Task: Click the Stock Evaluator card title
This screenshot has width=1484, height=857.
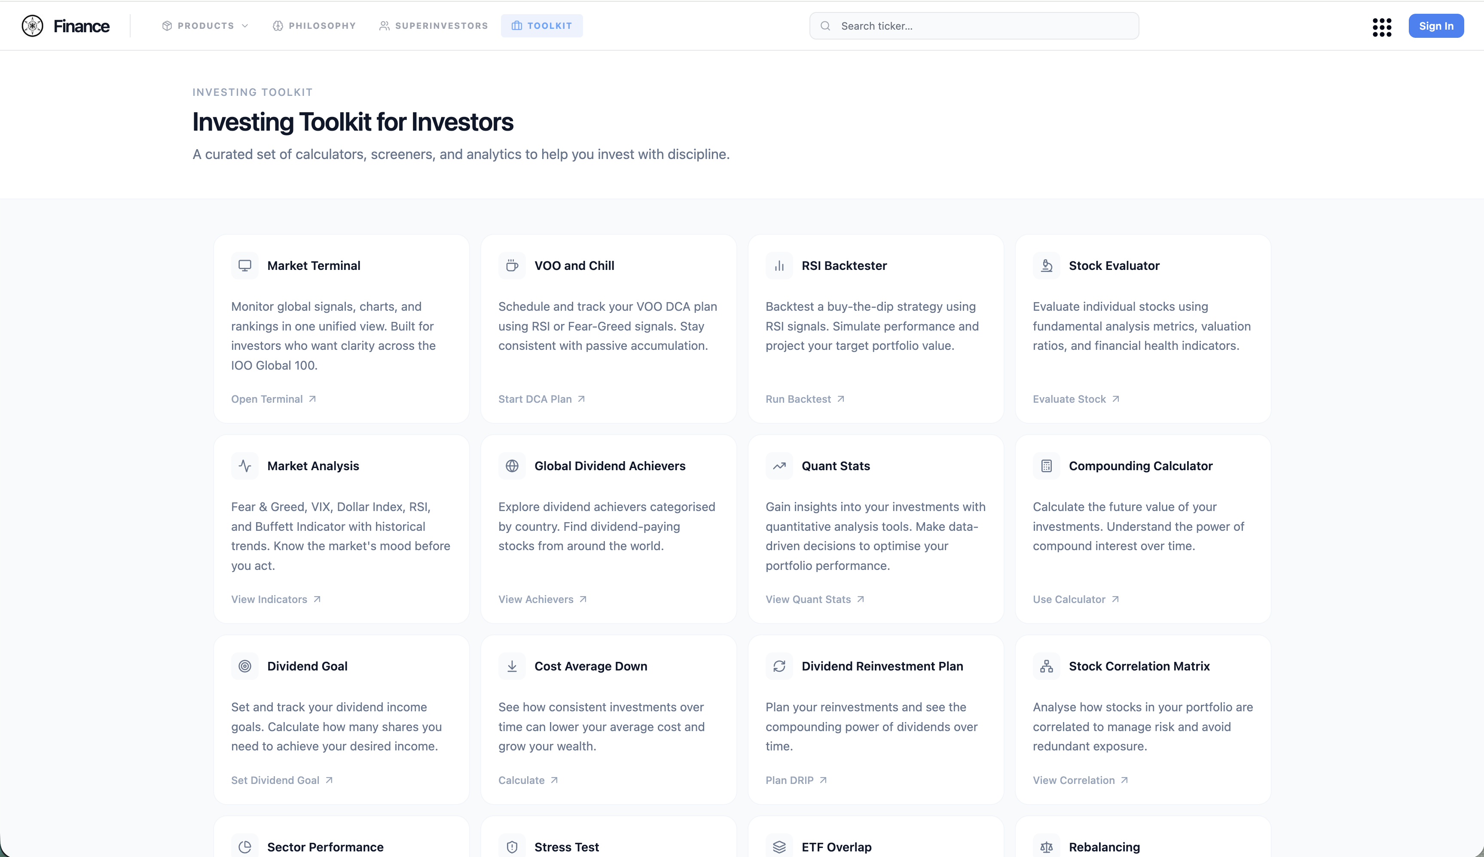Action: 1114,266
